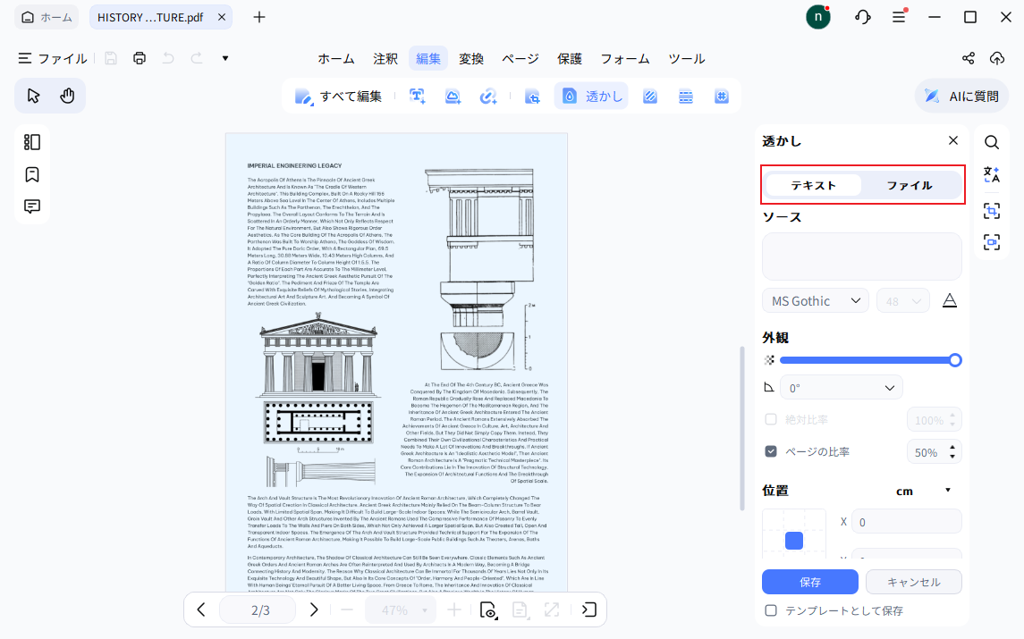The image size is (1024, 639).
Task: Open the bookmarks panel icon
Action: tap(32, 174)
